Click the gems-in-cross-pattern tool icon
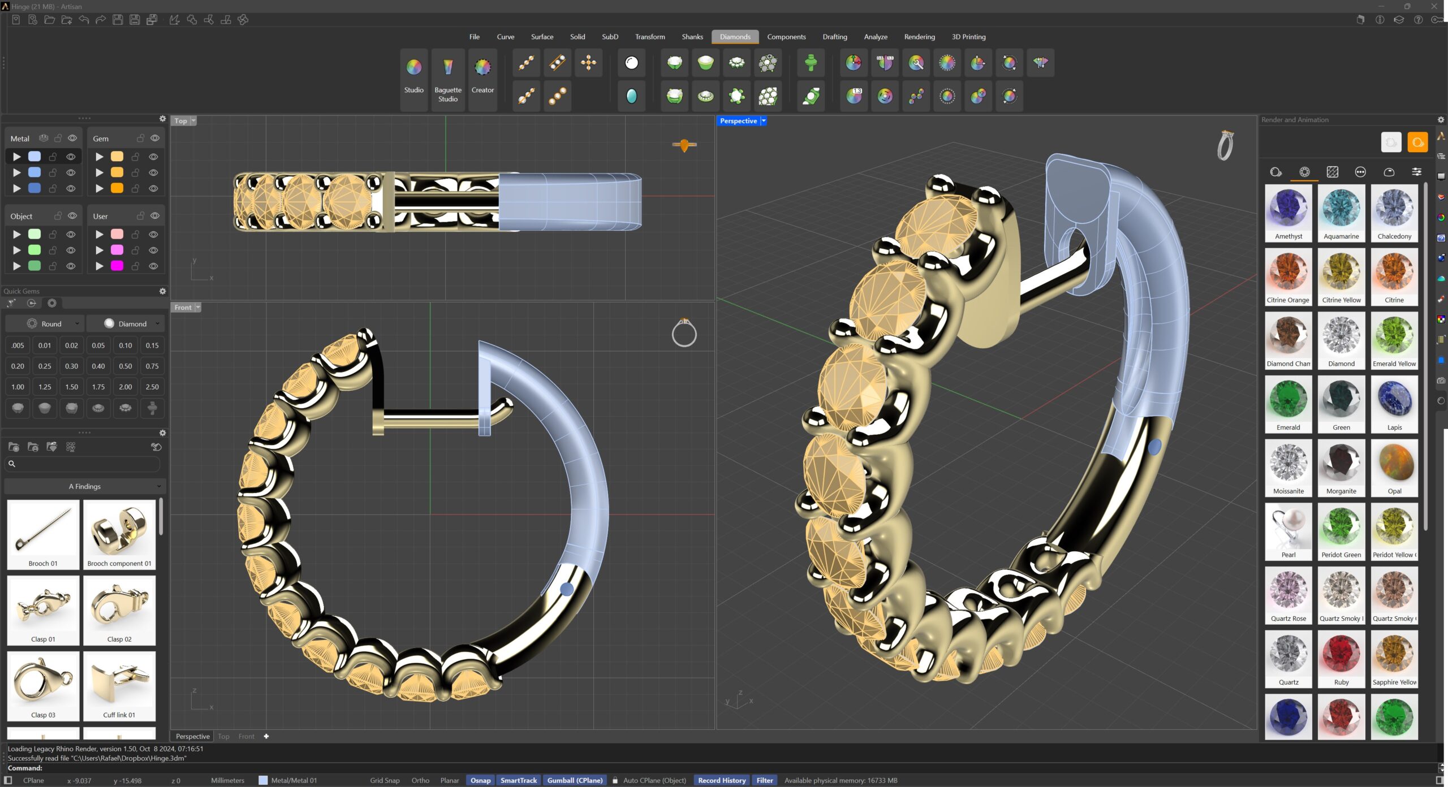Viewport: 1448px width, 787px height. tap(588, 63)
